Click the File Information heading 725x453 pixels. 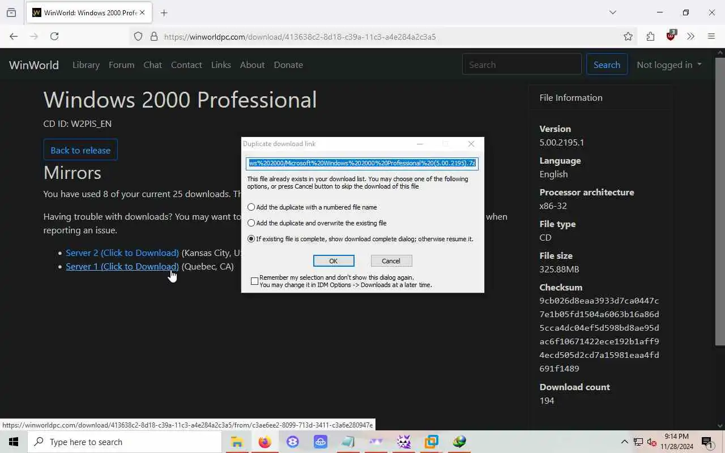pyautogui.click(x=571, y=97)
